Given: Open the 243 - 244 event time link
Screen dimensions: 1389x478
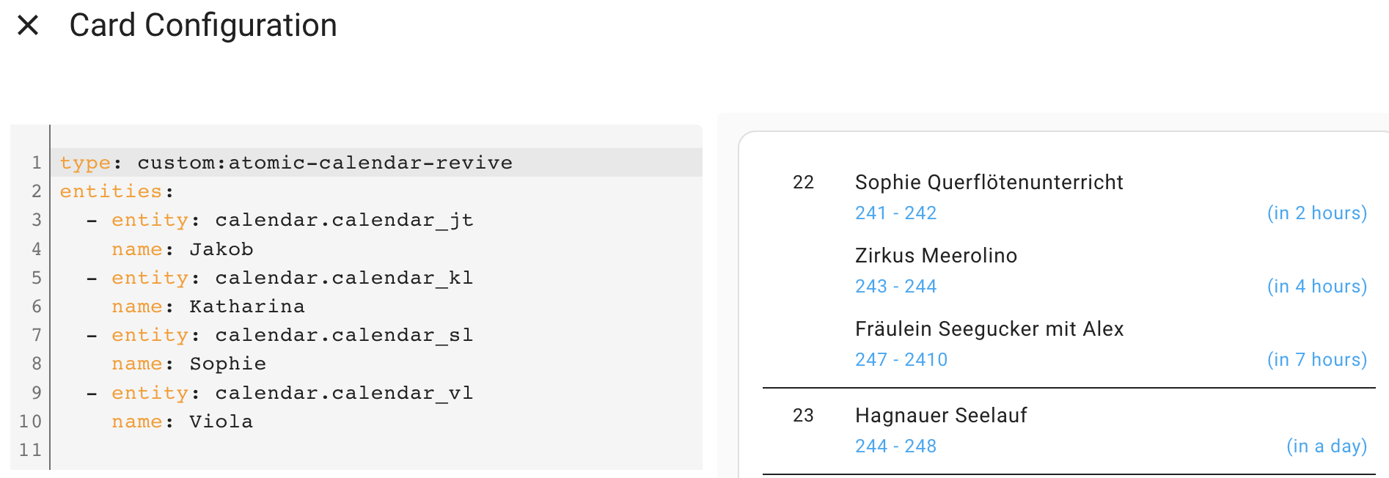Looking at the screenshot, I should 895,286.
